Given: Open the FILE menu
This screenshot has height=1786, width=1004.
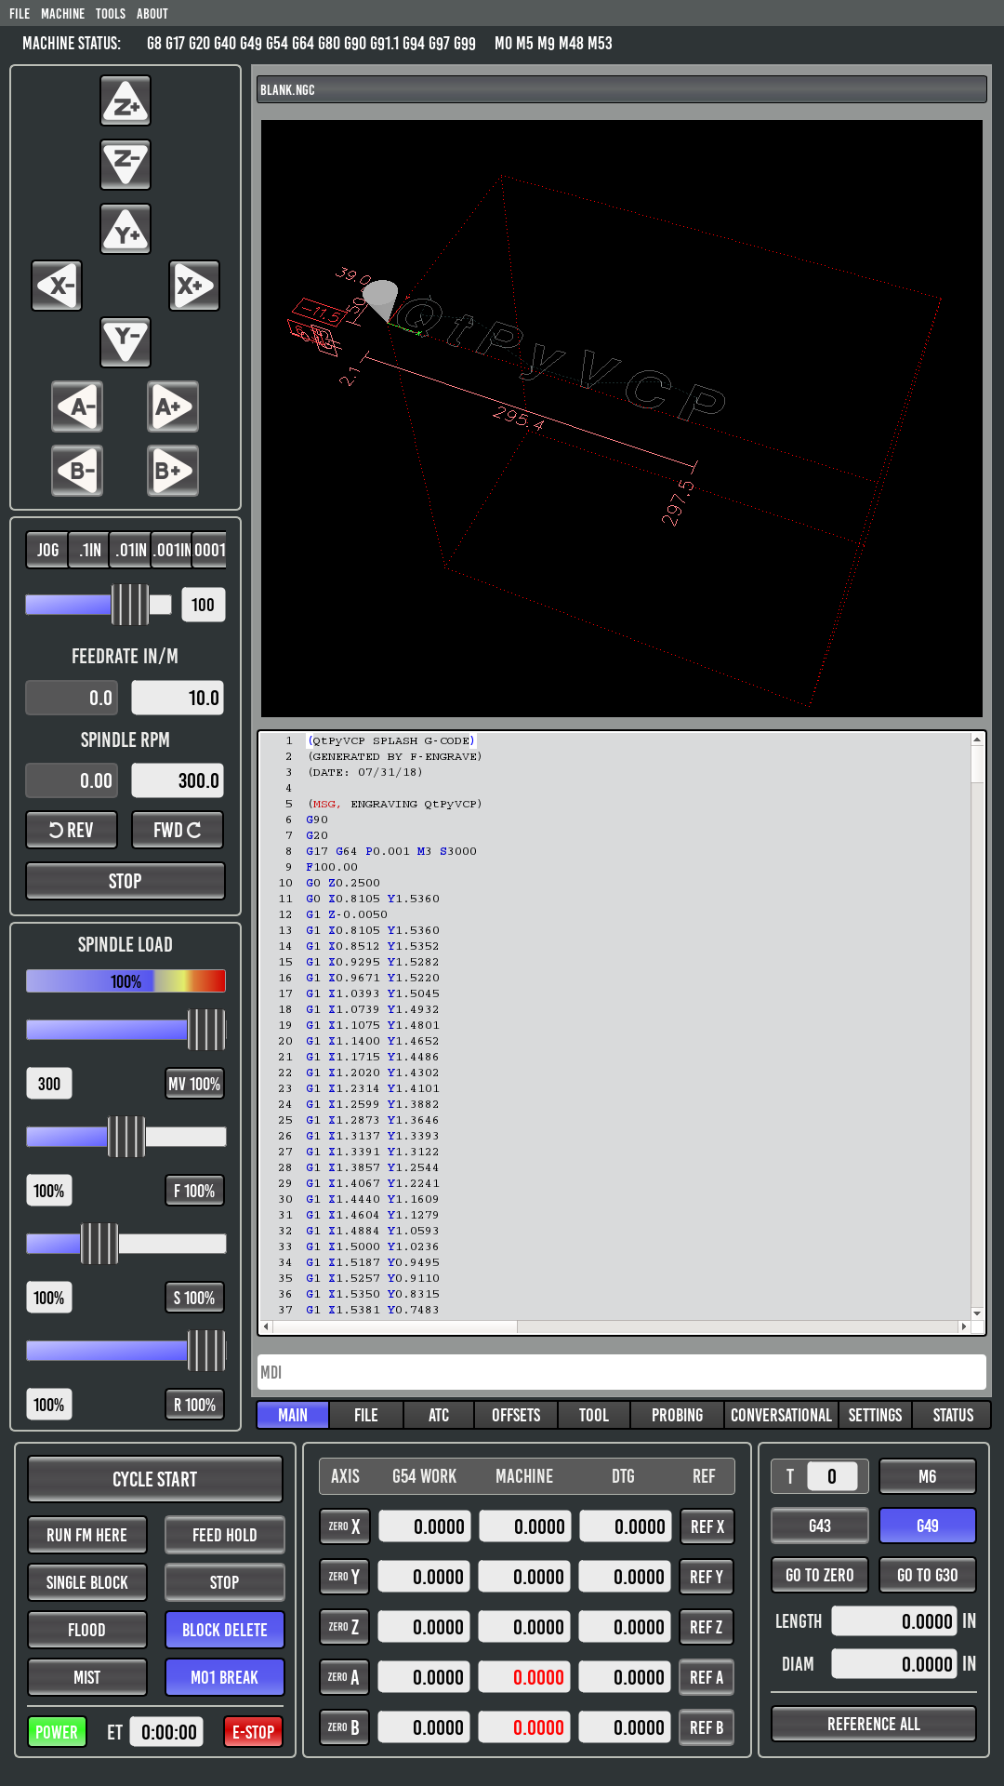Looking at the screenshot, I should [20, 14].
